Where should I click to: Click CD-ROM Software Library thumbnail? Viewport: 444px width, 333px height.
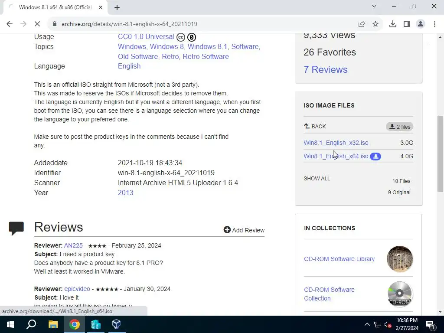(x=400, y=259)
